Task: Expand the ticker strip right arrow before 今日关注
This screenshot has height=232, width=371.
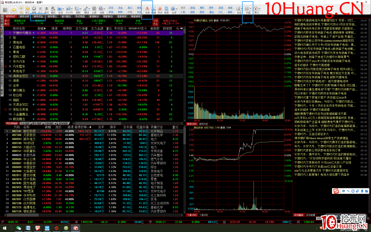Action: (151, 22)
